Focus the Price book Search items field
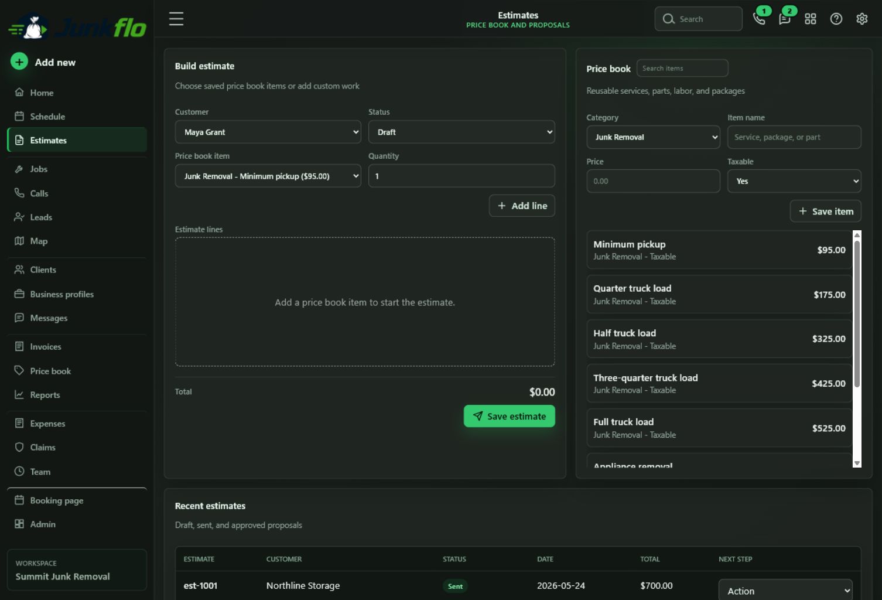 point(682,68)
